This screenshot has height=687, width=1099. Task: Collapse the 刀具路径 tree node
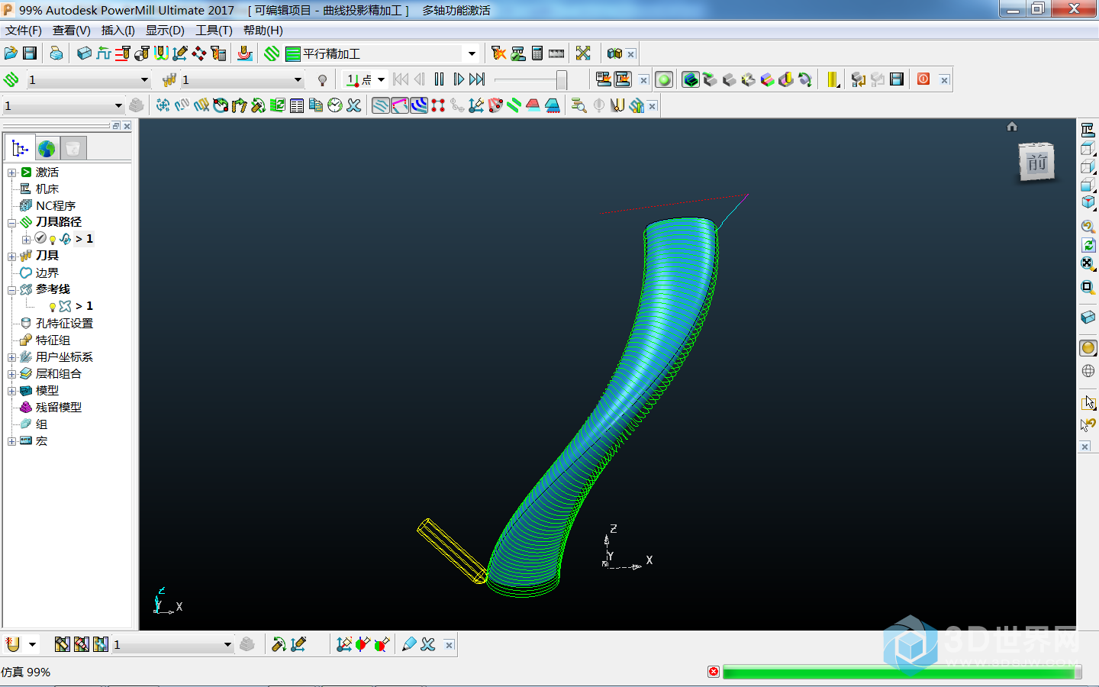click(12, 223)
